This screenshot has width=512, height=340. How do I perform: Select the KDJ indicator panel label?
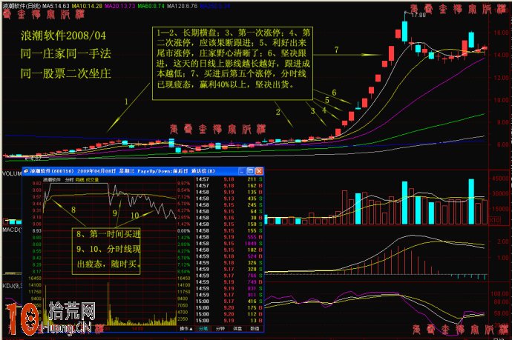click(12, 286)
